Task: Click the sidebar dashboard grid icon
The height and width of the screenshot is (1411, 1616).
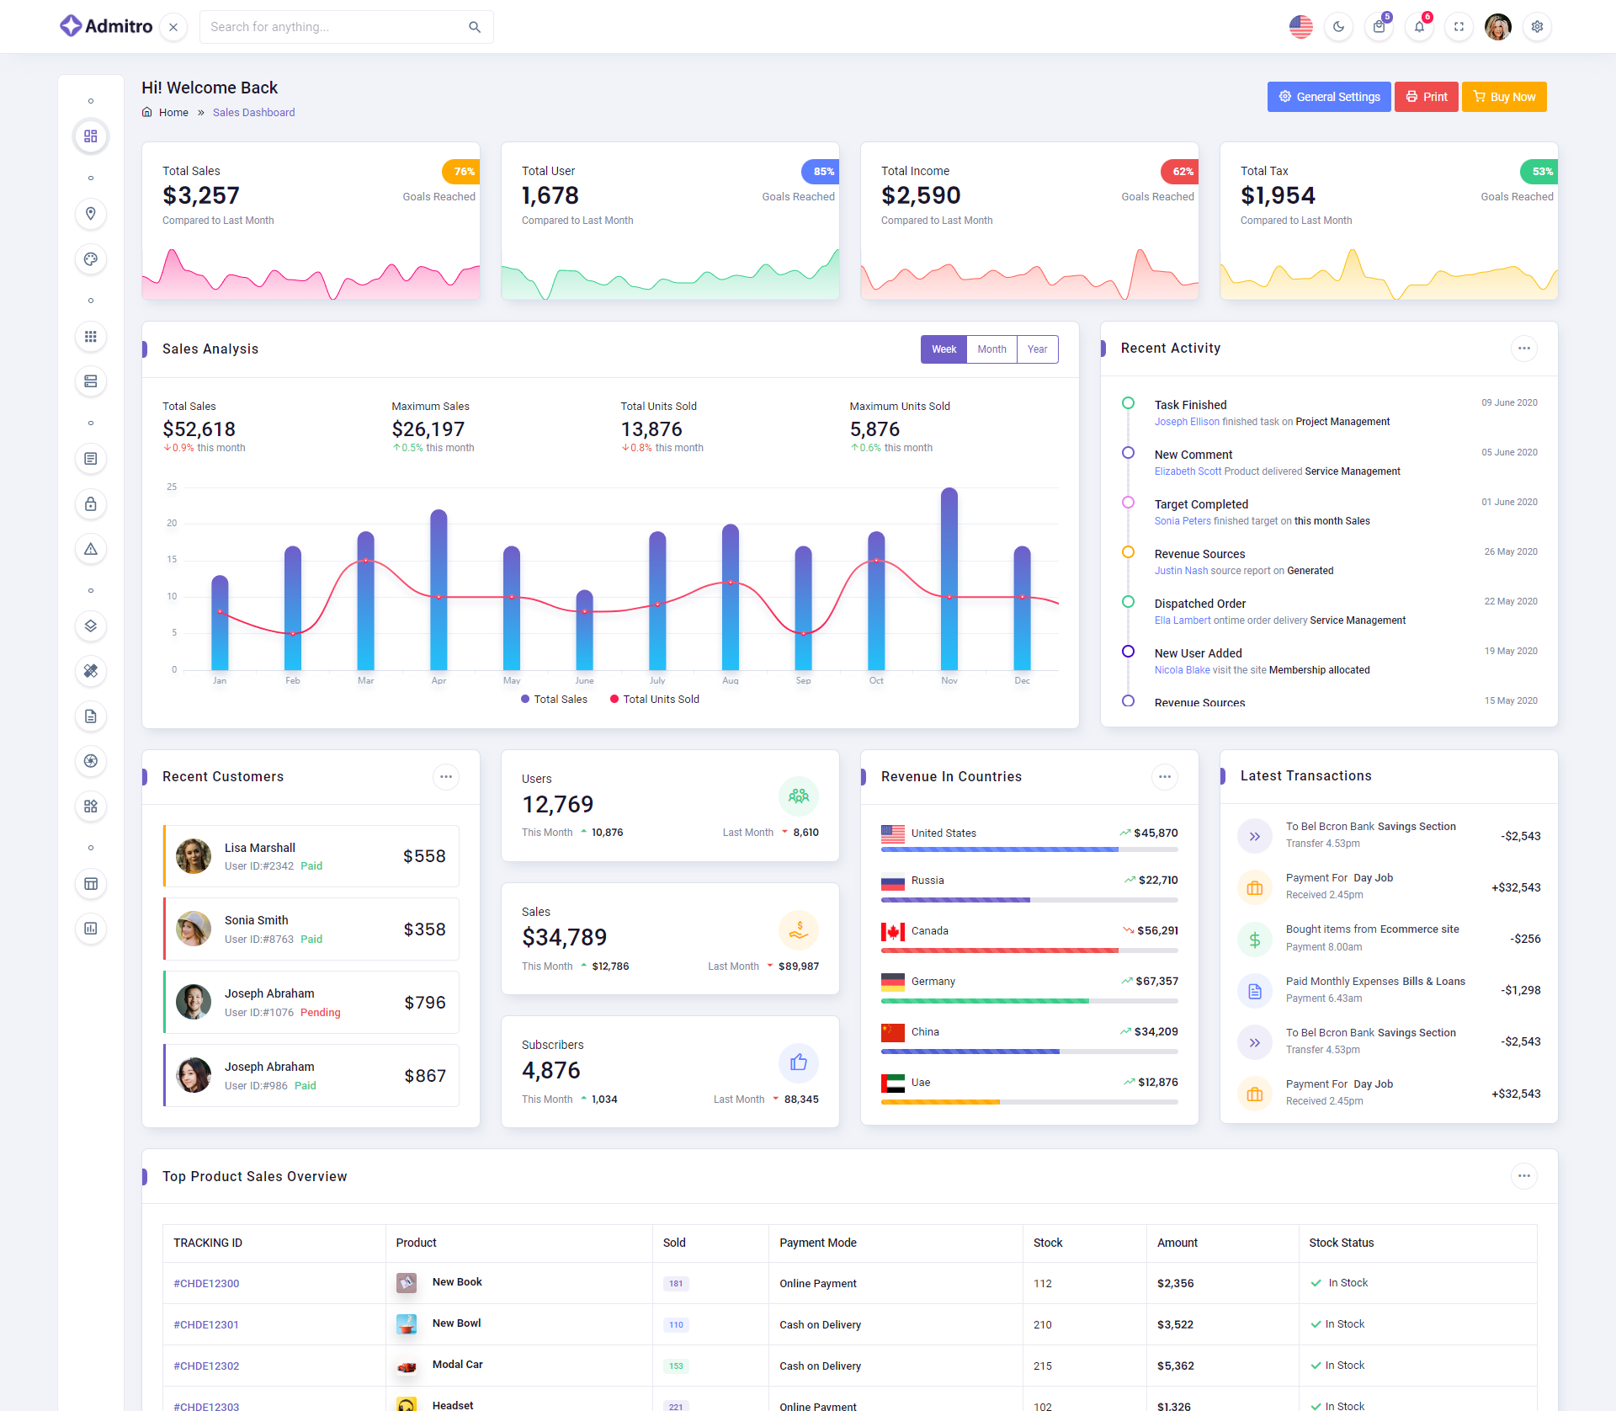Action: pos(91,136)
